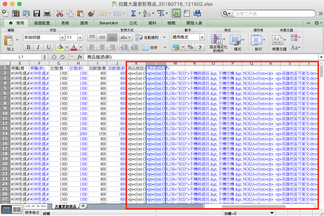Viewport: 324px width, 216px height.
Task: Toggle Italic formatting
Action: coord(39,48)
